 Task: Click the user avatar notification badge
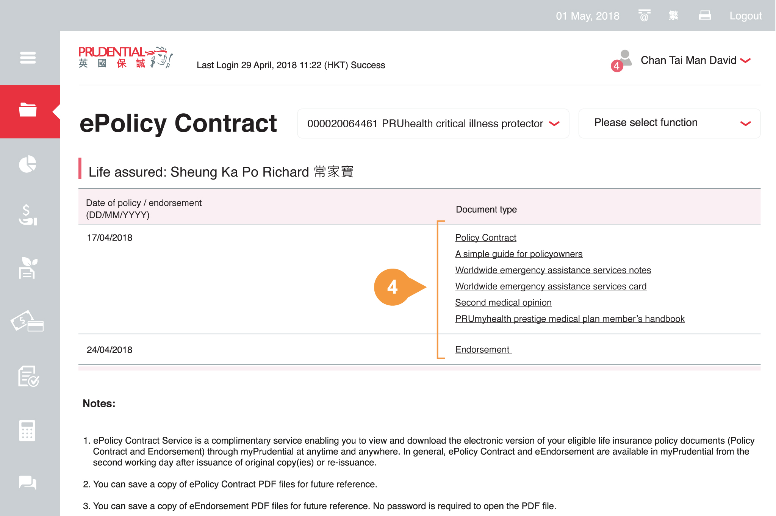(617, 66)
